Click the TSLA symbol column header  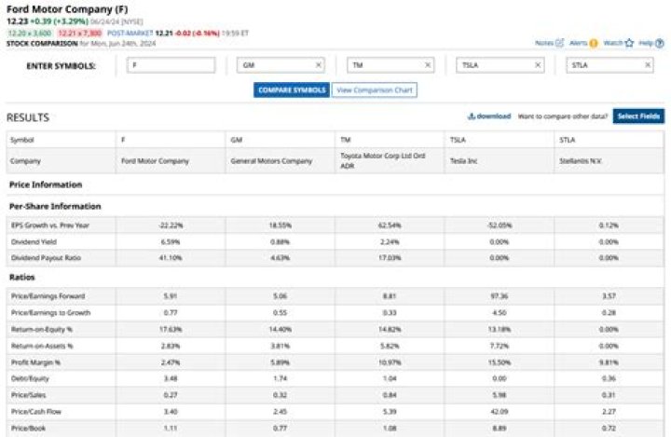[x=500, y=140]
